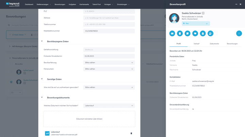Switch to the Dokumente tab
Viewport: 245px width, 137px height.
tap(214, 44)
